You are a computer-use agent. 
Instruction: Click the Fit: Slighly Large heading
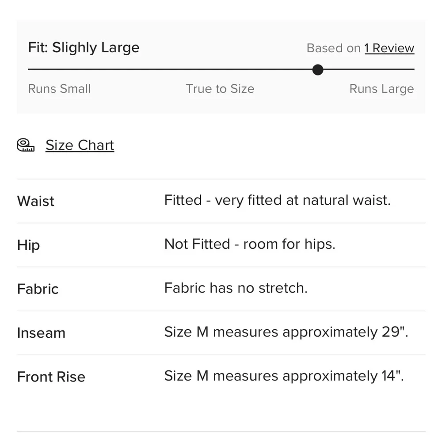click(x=84, y=48)
